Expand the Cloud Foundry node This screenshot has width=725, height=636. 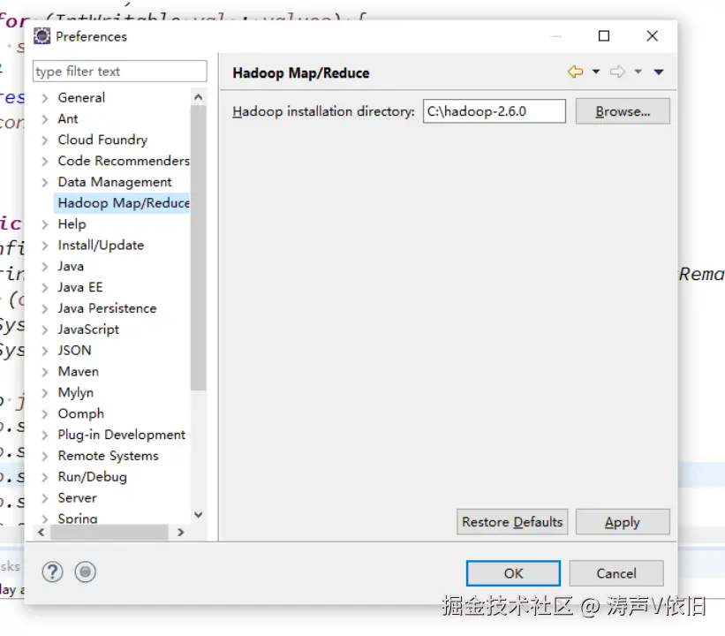[44, 140]
